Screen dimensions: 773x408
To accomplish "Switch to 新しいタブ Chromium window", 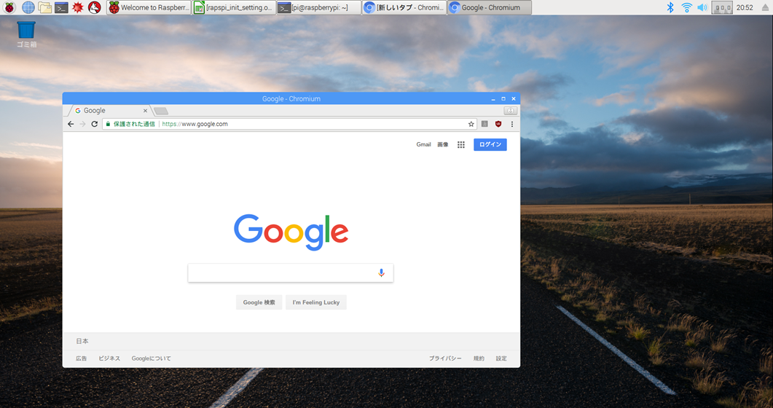I will point(404,7).
